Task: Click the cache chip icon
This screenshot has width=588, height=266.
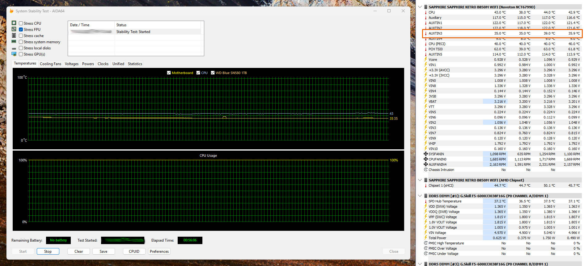Action: point(14,35)
